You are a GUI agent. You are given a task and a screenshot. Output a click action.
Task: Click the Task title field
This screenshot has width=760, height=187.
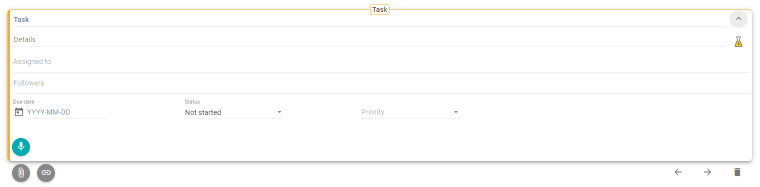point(369,19)
